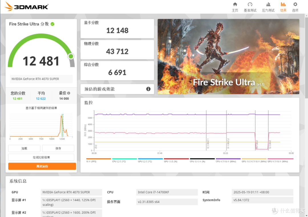The height and width of the screenshot is (217, 308).
Task: Toggle the CPU 时钟频率 (MHz) purple legend swatch
Action: (x=228, y=159)
